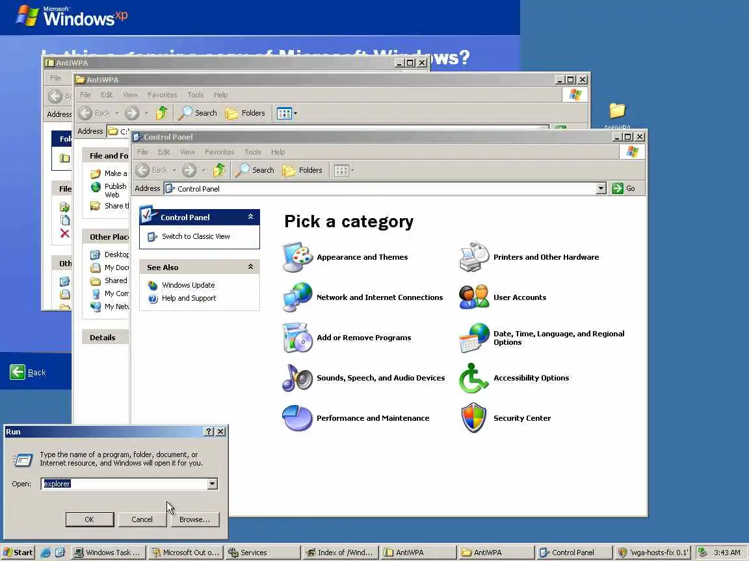The image size is (749, 561).
Task: Open Performance and Maintenance pie icon
Action: click(x=298, y=418)
